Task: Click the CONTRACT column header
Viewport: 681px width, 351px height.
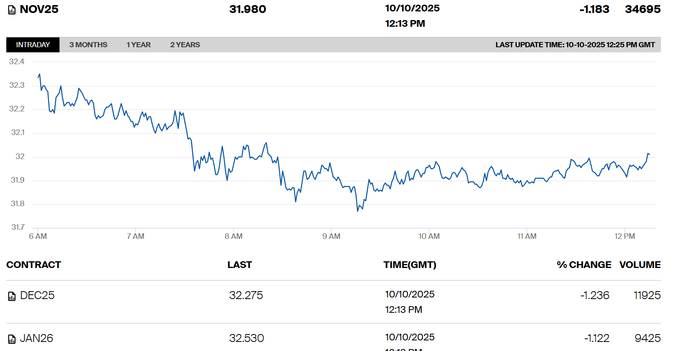Action: click(x=33, y=265)
